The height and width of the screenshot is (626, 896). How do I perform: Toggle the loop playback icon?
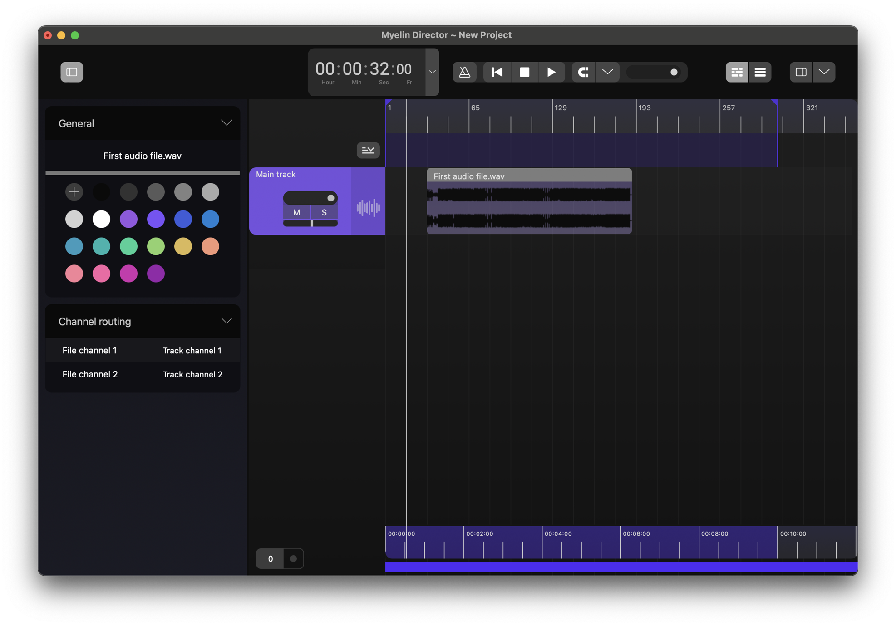click(x=583, y=72)
